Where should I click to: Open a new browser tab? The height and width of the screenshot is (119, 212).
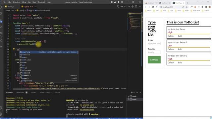(187, 3)
